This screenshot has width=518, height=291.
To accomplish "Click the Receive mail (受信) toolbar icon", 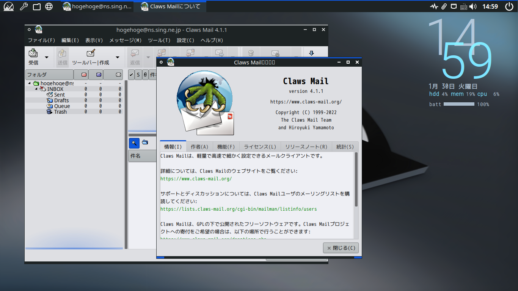I will (x=33, y=53).
